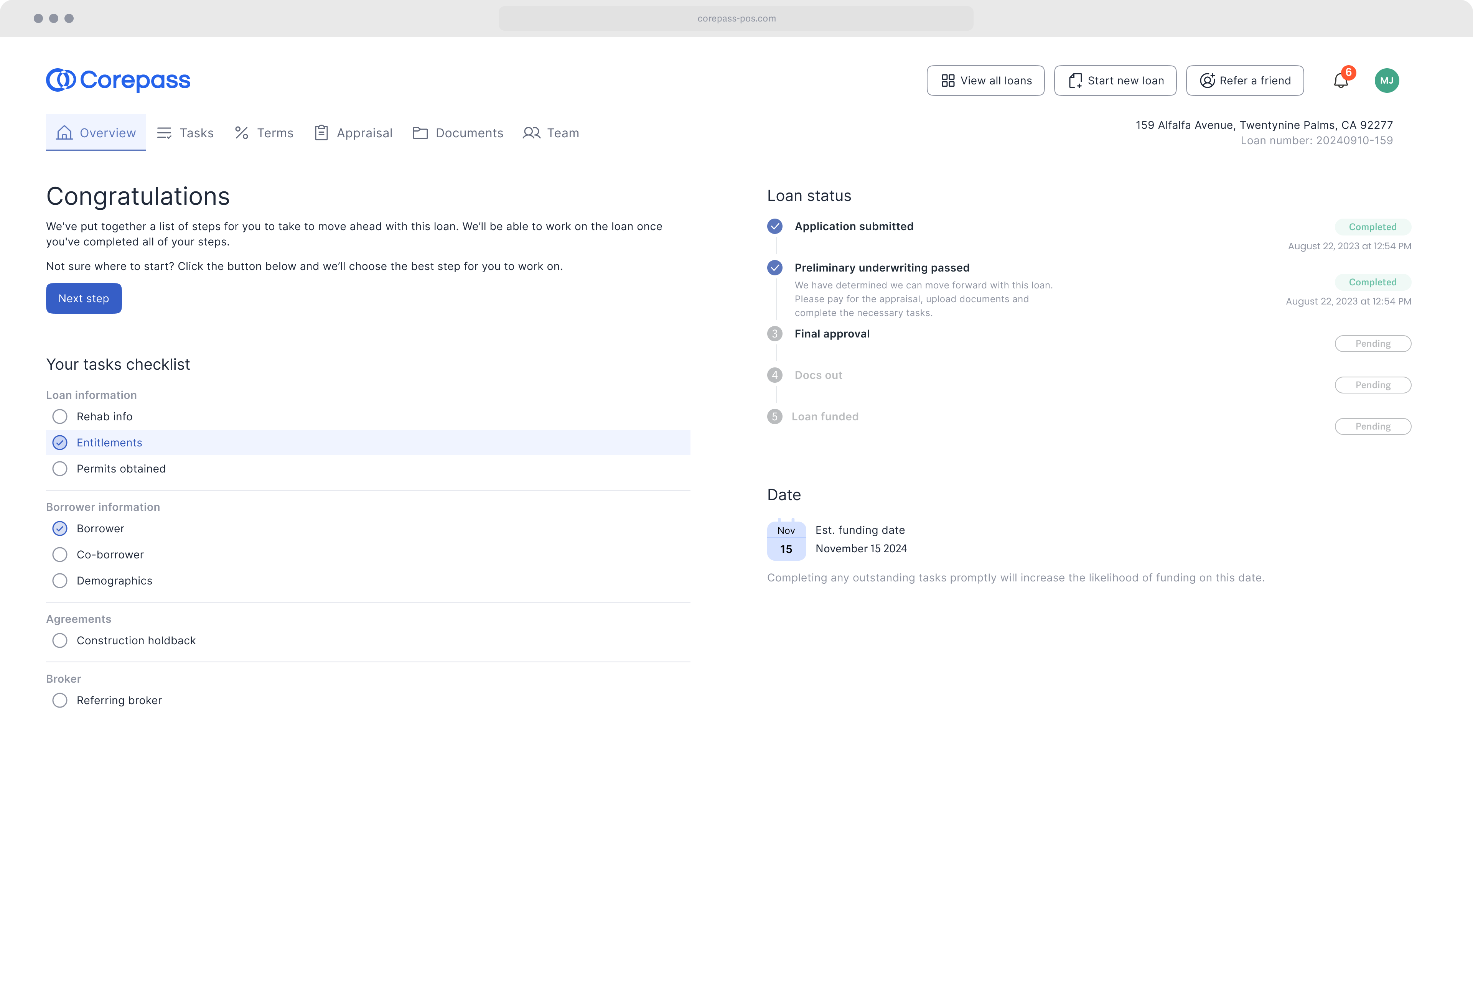The width and height of the screenshot is (1473, 991).
Task: Toggle the Construction holdback task circle
Action: point(60,641)
